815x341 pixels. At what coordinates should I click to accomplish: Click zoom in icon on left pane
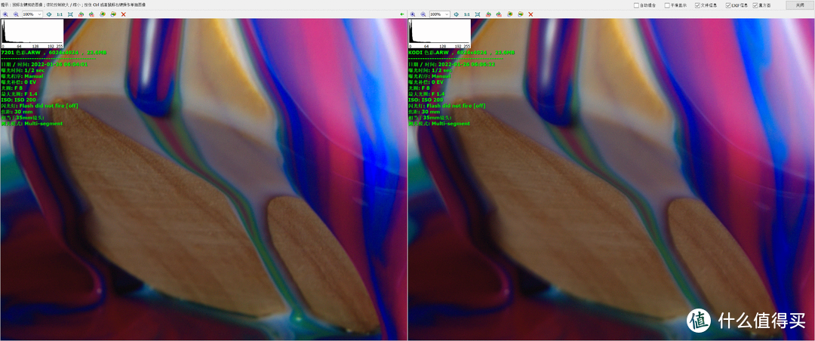point(5,14)
